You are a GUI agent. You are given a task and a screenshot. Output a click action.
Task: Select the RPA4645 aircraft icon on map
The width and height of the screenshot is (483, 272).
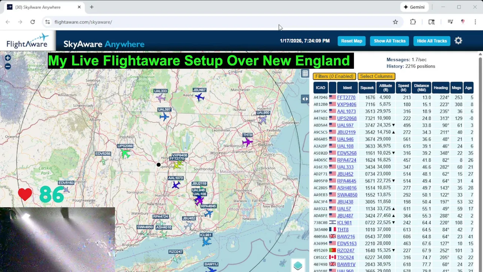pyautogui.click(x=208, y=213)
